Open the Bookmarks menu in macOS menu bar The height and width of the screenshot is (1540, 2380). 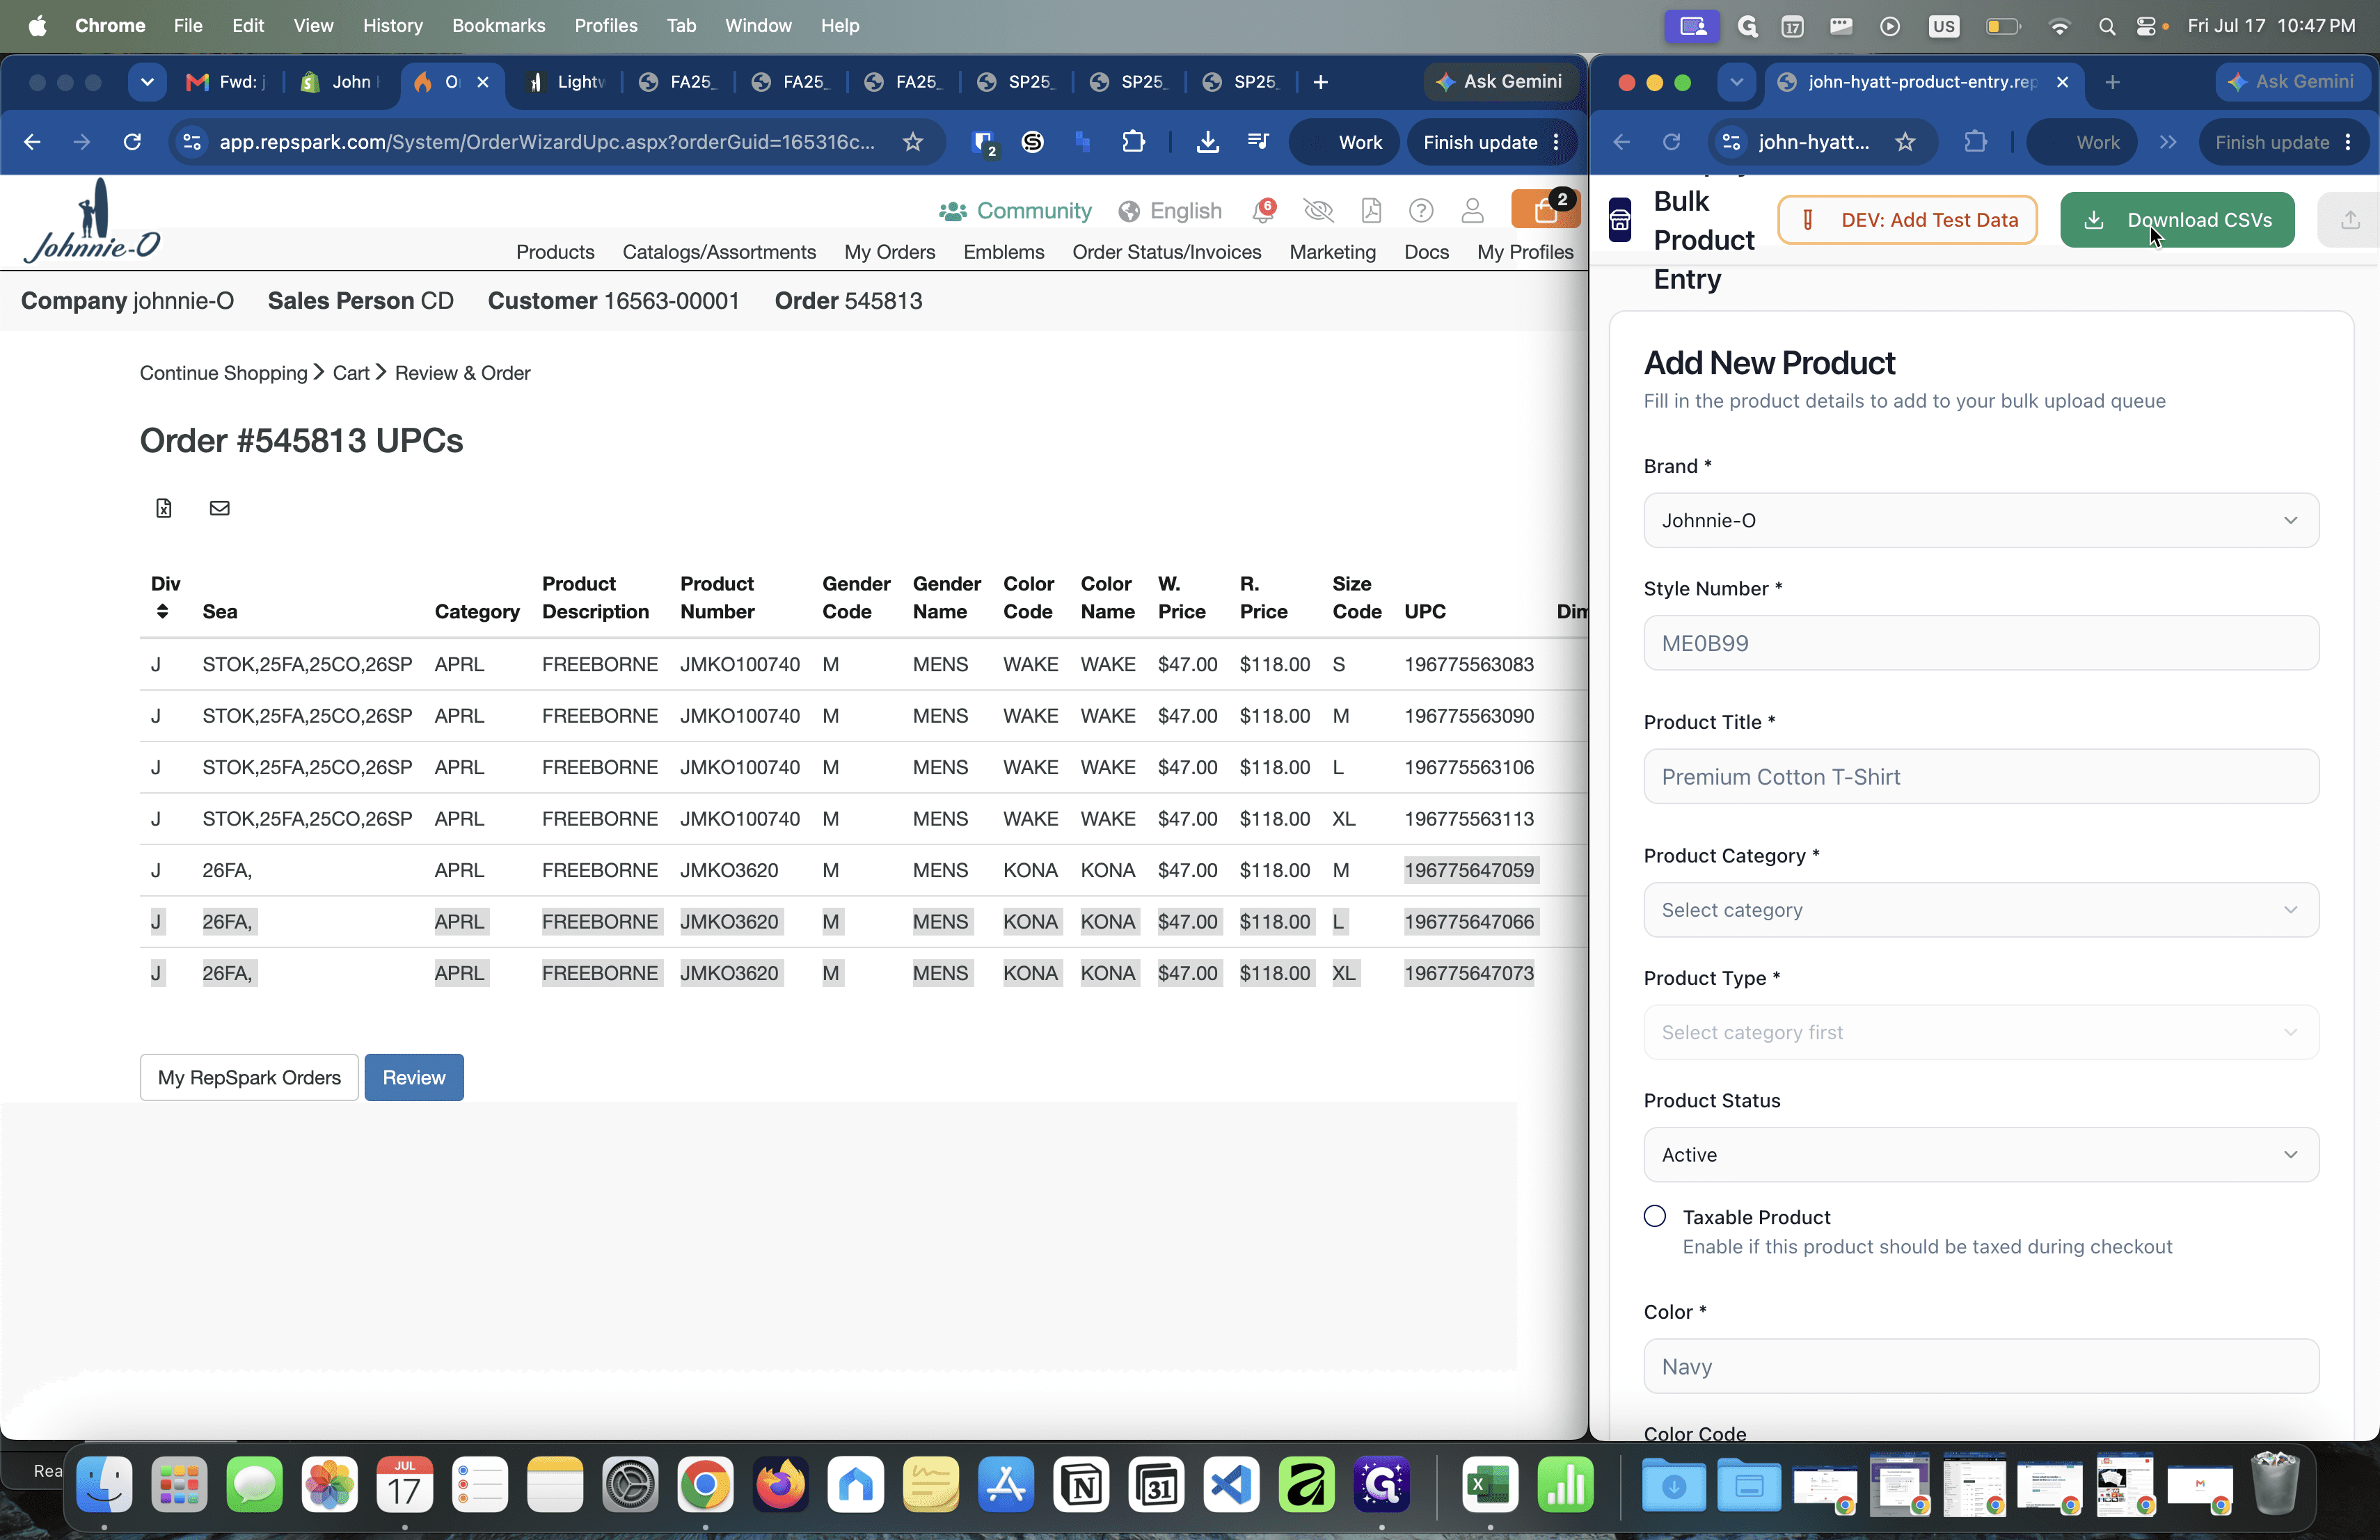pyautogui.click(x=498, y=25)
